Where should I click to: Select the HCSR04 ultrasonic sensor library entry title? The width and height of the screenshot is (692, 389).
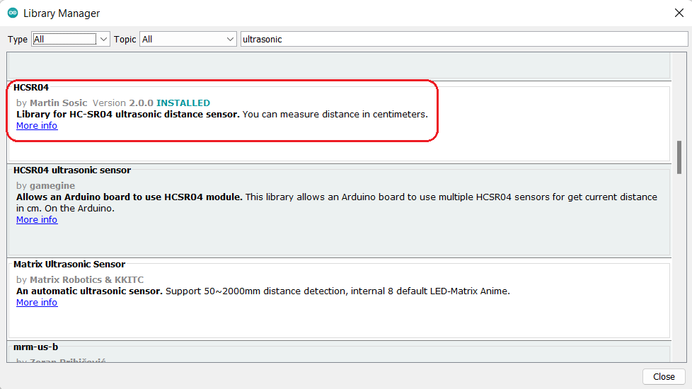pyautogui.click(x=72, y=170)
